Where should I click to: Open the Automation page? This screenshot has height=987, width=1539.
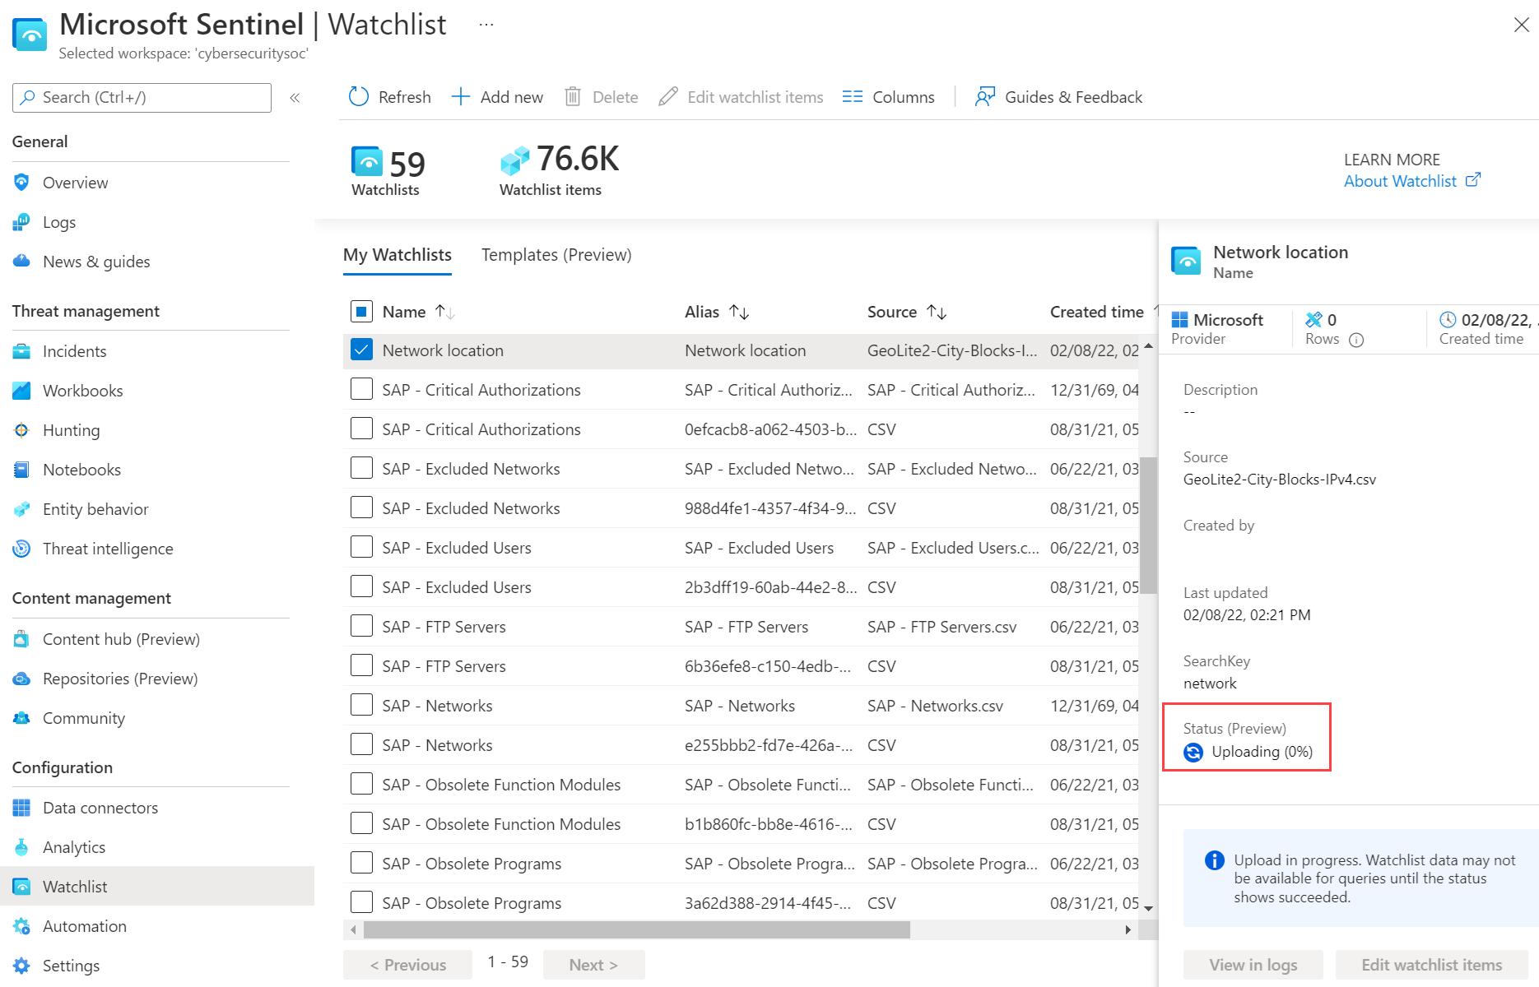pyautogui.click(x=84, y=925)
